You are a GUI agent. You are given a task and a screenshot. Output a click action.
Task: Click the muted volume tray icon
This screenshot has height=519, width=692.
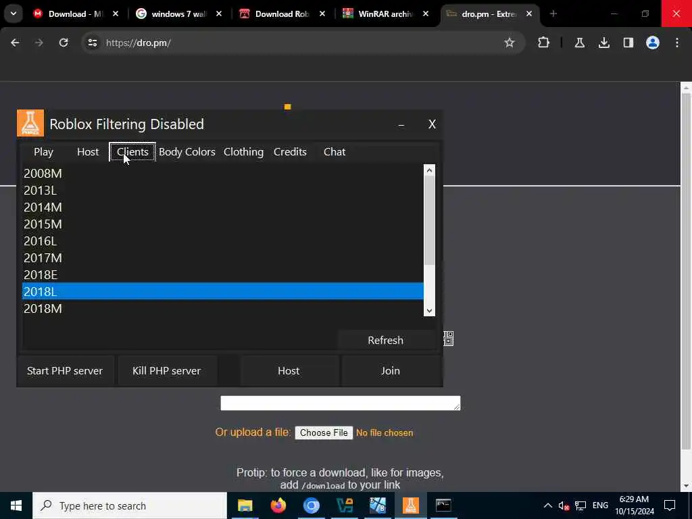click(x=564, y=505)
